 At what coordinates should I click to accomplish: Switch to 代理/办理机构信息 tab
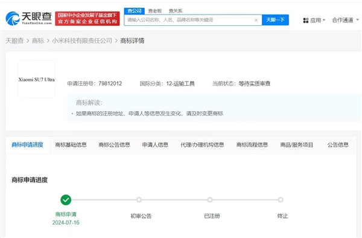coord(202,145)
